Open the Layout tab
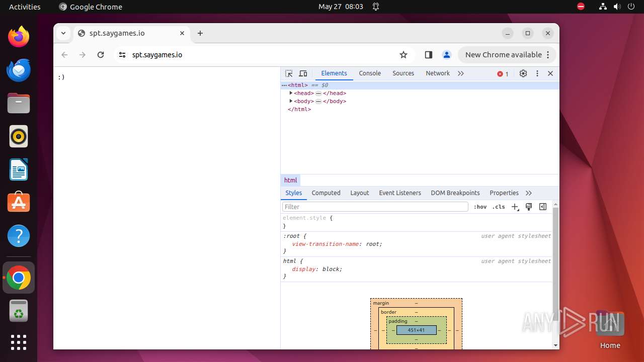This screenshot has height=362, width=644. pos(360,193)
